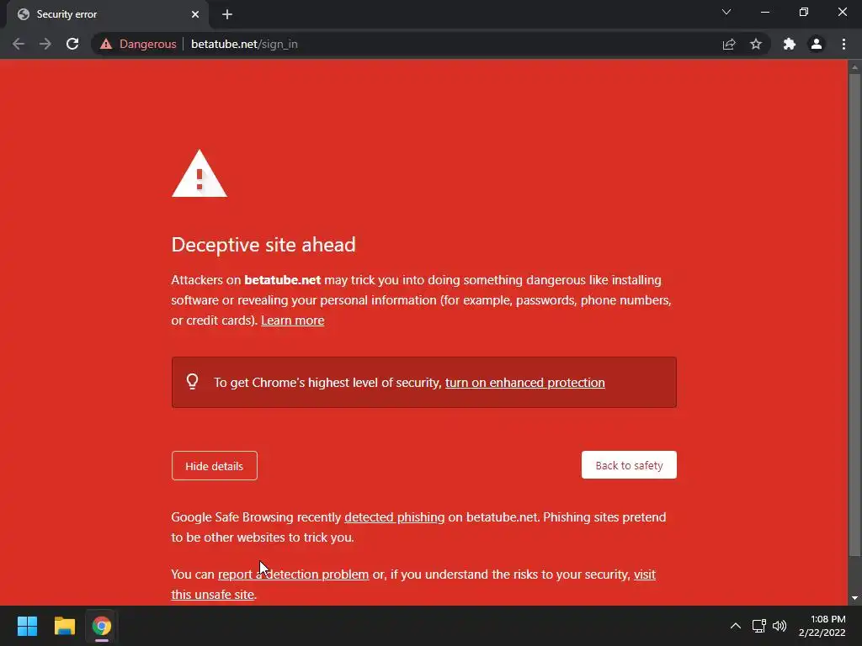Viewport: 862px width, 646px height.
Task: Click the page's vertical scrollbar thumb
Action: (854, 315)
